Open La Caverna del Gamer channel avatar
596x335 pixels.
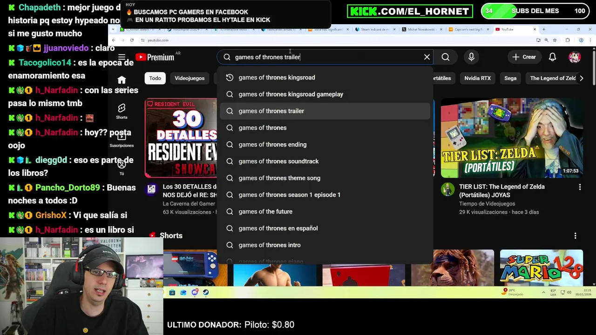[x=151, y=189]
